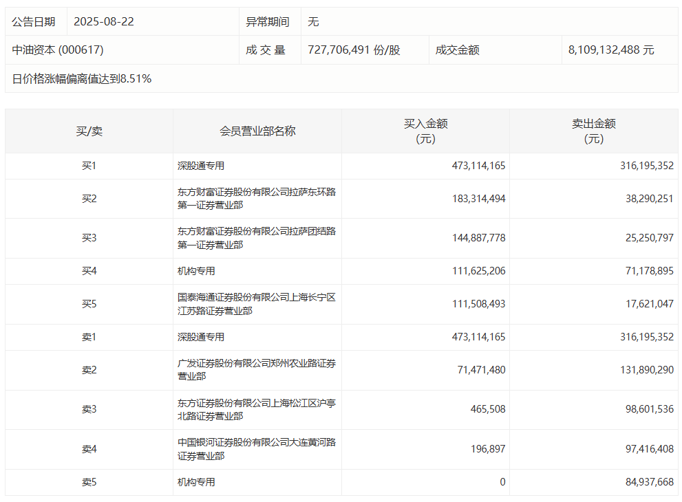Open 国泰海通证券上海长宁区江苏路证券营业部 entry
The image size is (682, 502).
[256, 304]
